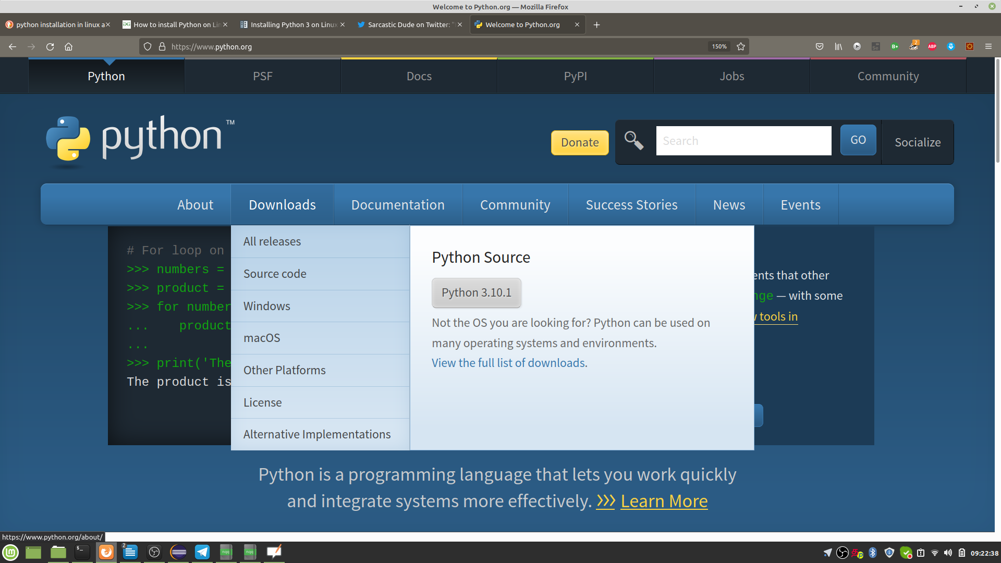
Task: Select 'Windows' in Downloads menu
Action: [x=320, y=306]
